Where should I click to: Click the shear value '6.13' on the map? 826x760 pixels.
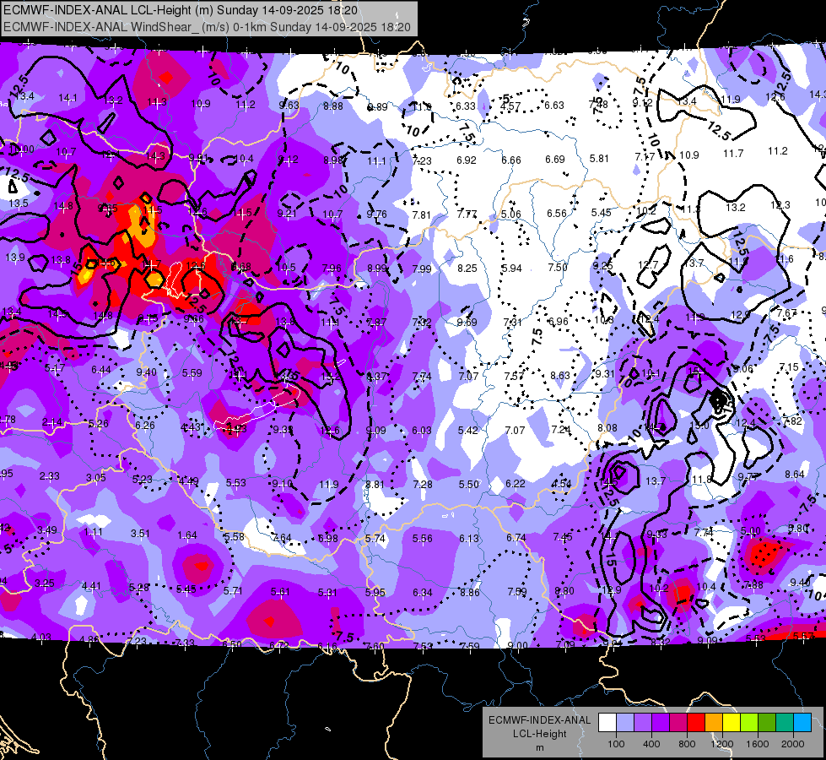coord(469,539)
